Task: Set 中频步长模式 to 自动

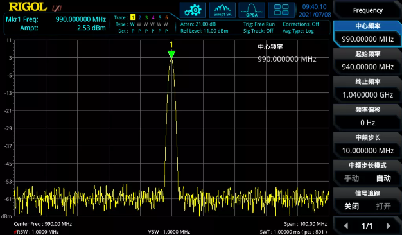Action: tap(383, 178)
